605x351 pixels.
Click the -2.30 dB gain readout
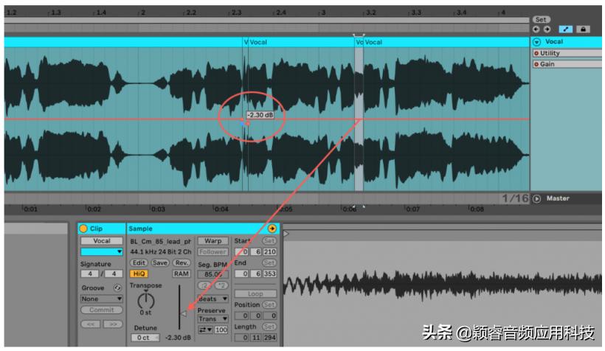[178, 338]
